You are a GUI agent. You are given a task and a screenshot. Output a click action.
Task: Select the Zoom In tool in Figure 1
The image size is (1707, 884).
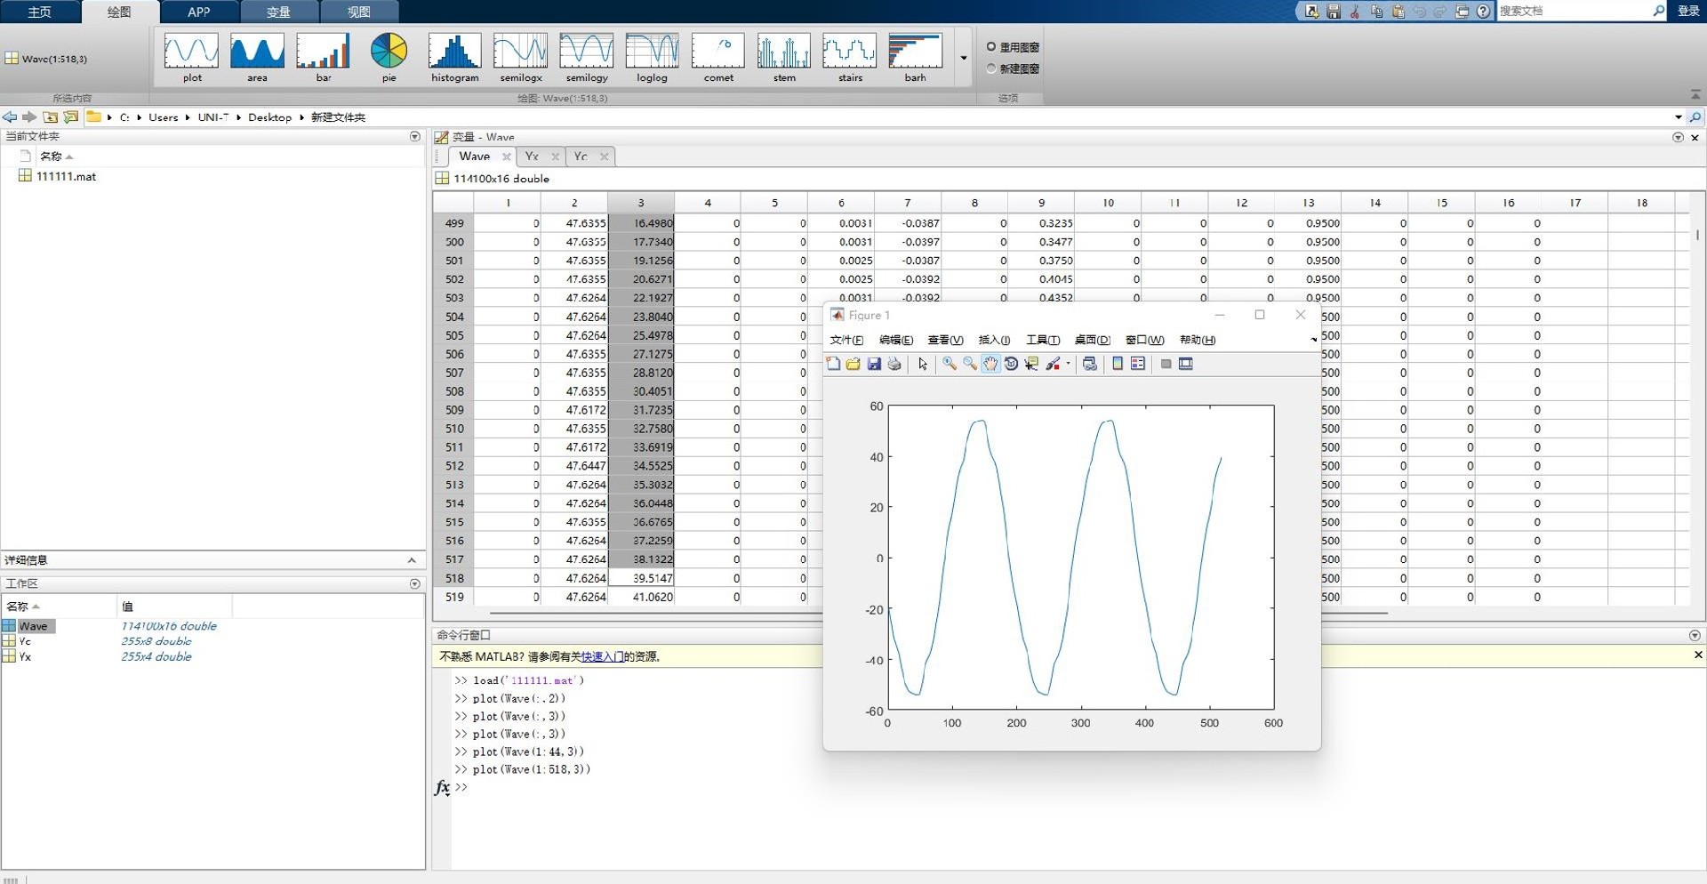tap(950, 364)
